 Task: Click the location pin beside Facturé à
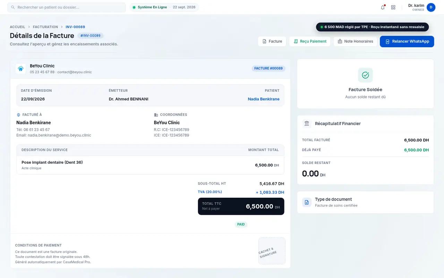pyautogui.click(x=18, y=115)
